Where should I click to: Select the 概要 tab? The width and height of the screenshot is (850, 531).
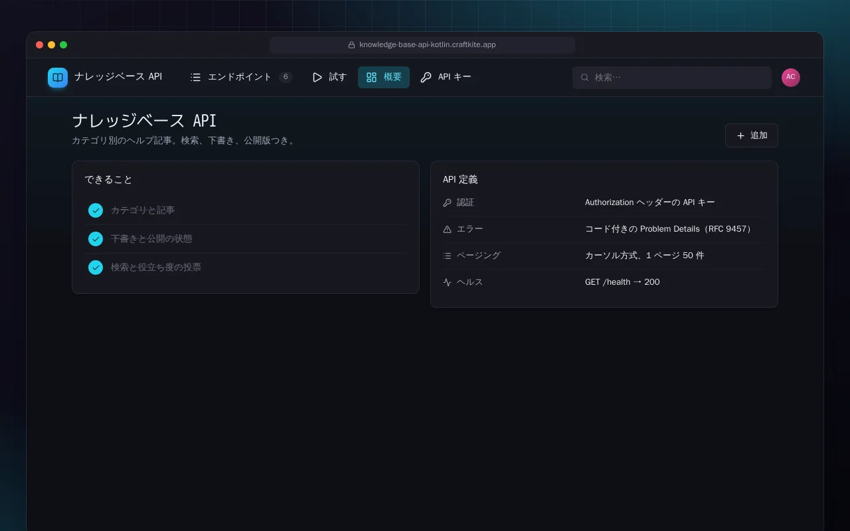click(384, 77)
